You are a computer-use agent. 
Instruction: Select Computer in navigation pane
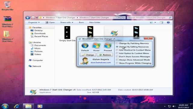point(37,60)
